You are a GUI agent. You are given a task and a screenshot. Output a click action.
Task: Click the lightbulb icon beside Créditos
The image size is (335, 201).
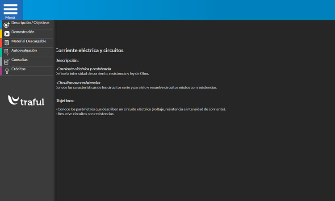(x=7, y=71)
